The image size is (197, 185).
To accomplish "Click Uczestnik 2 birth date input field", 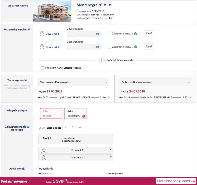I will pos(83,47).
